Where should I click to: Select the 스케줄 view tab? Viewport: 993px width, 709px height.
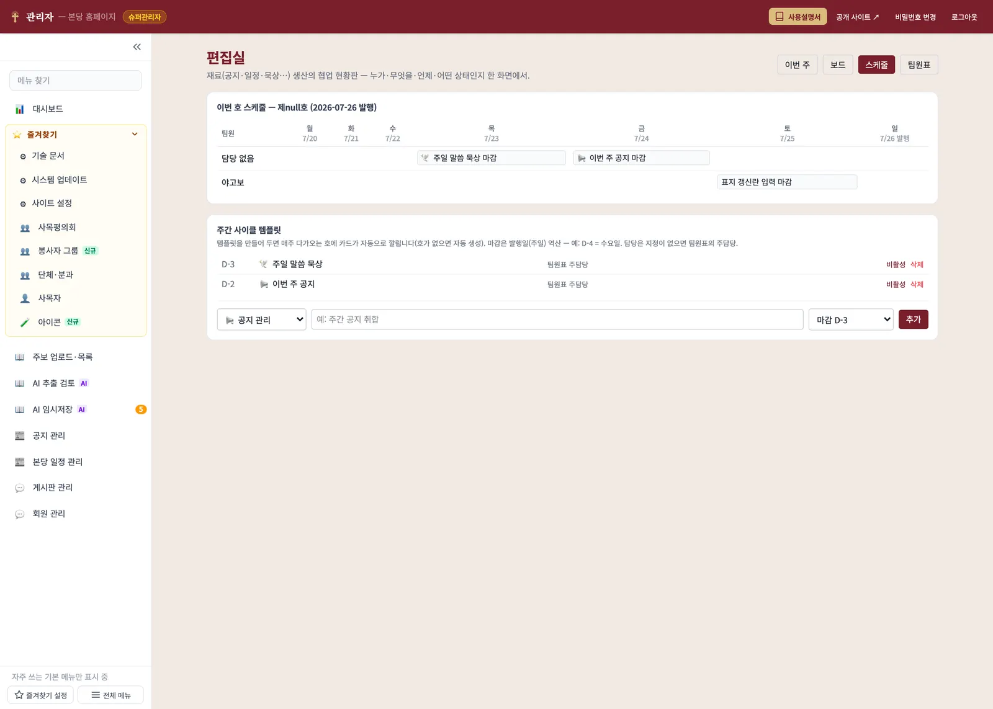click(x=876, y=65)
